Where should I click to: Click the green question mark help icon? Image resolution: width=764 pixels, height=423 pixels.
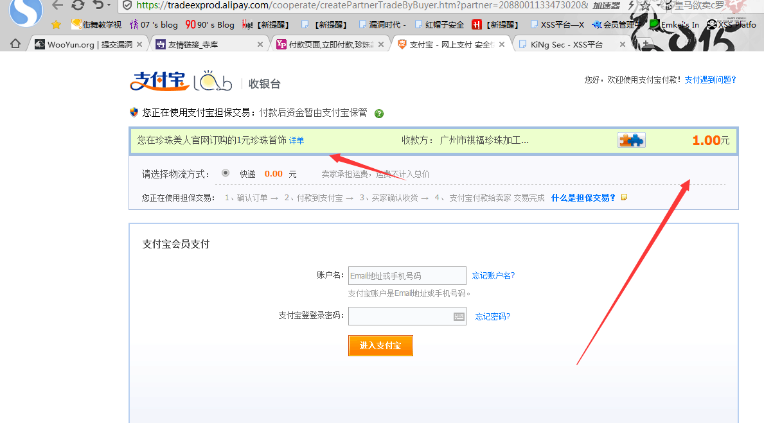coord(379,114)
